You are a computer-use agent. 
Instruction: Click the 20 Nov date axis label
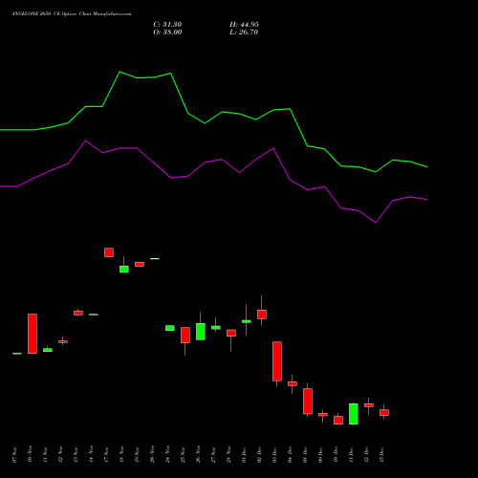point(152,455)
